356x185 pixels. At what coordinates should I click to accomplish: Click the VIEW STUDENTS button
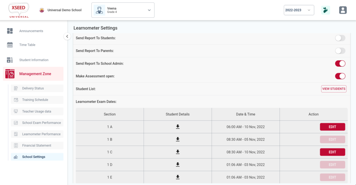(x=334, y=89)
